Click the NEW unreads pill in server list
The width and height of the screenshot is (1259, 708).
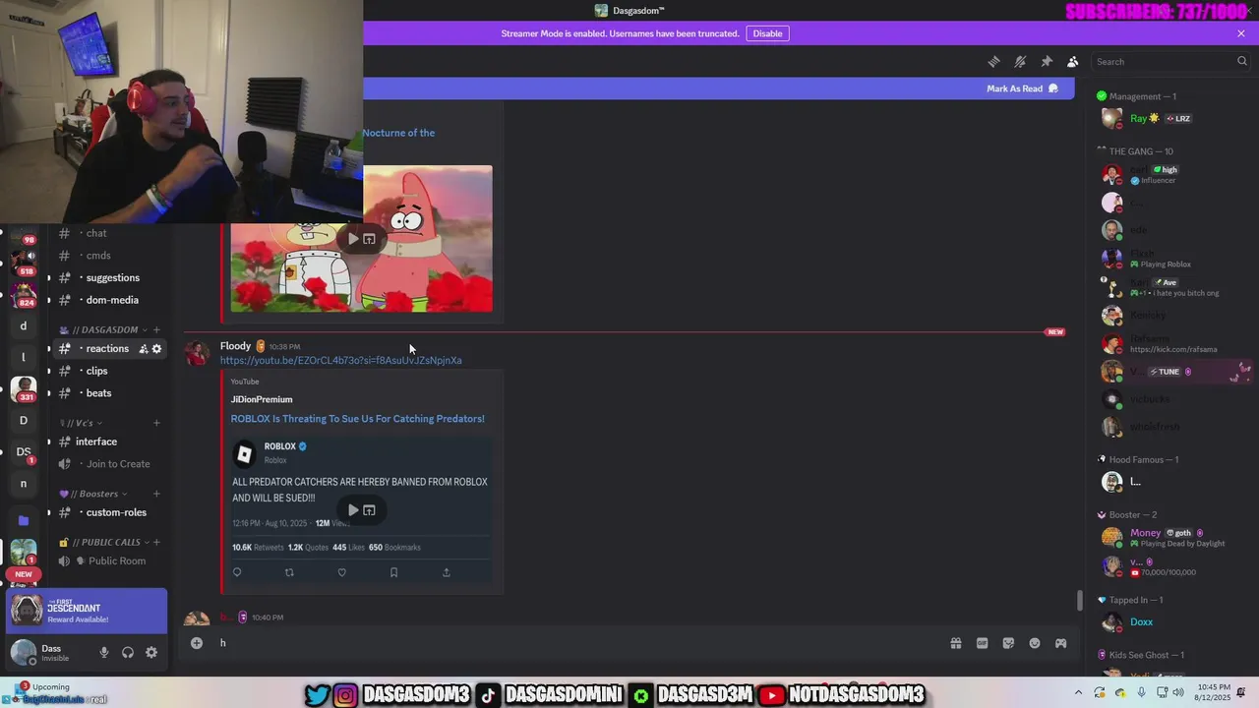point(24,574)
